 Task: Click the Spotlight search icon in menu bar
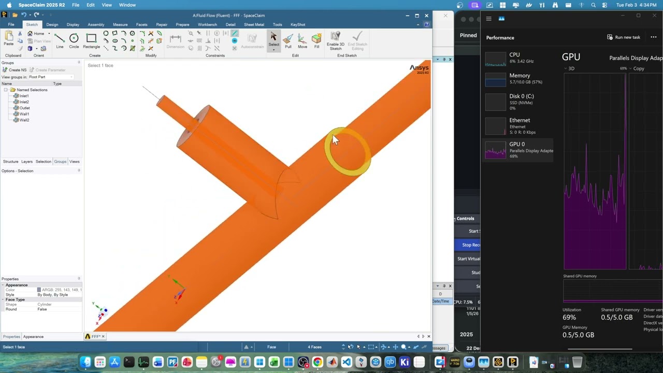pyautogui.click(x=593, y=5)
